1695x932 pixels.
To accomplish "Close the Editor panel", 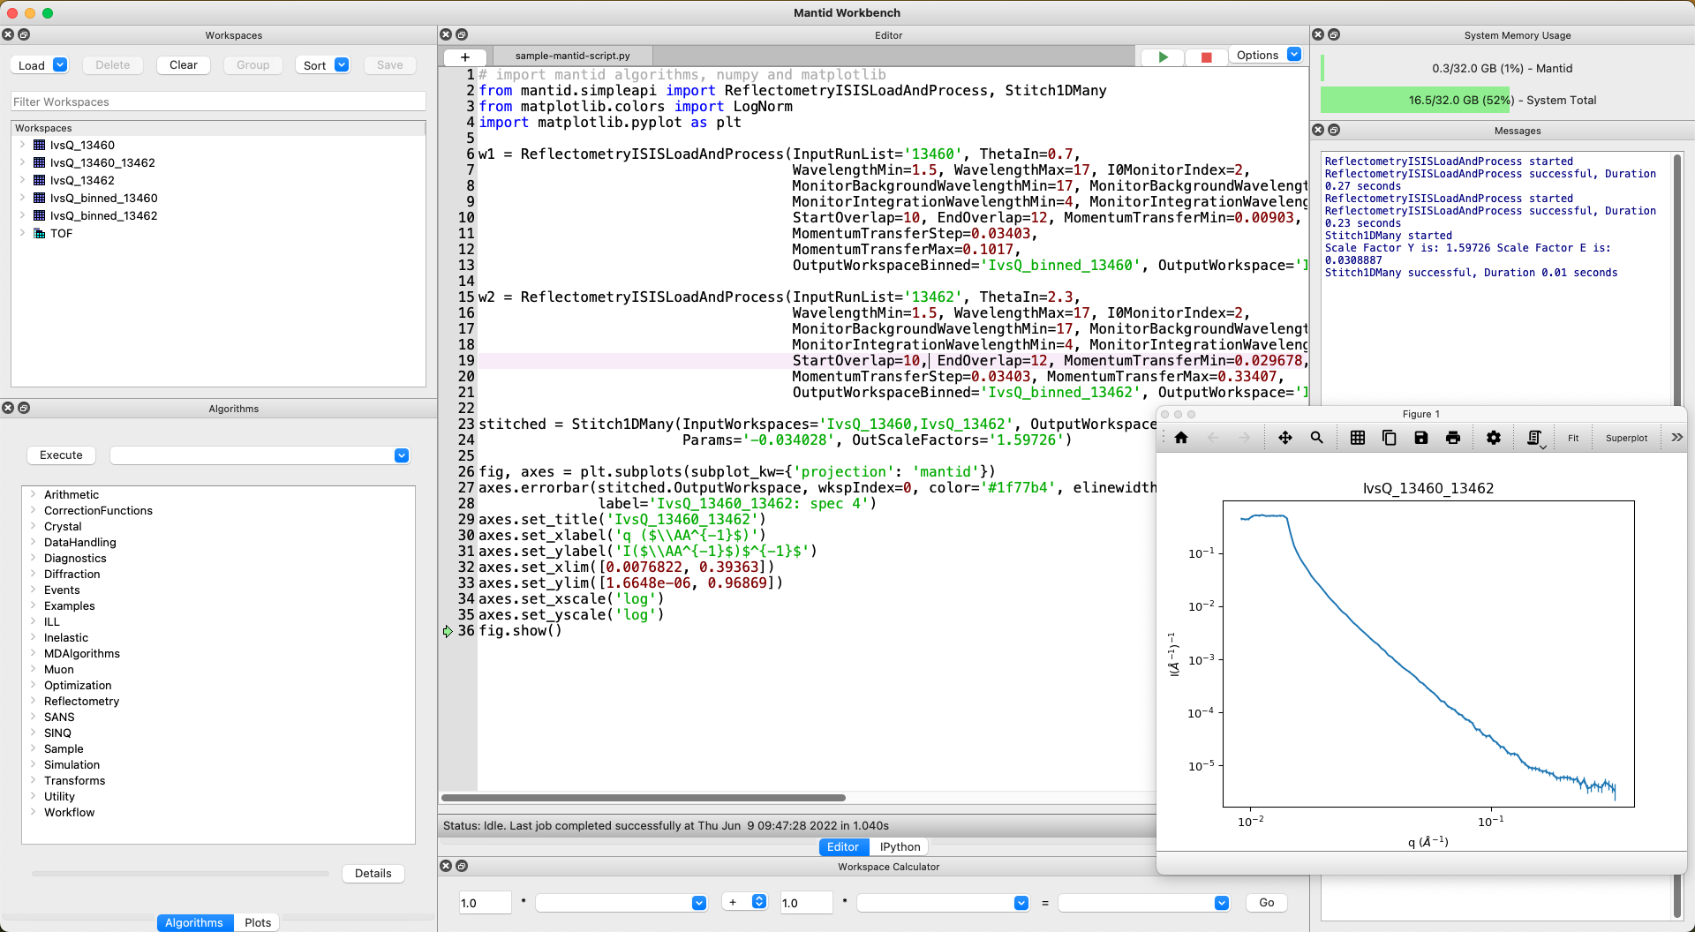I will (x=446, y=34).
